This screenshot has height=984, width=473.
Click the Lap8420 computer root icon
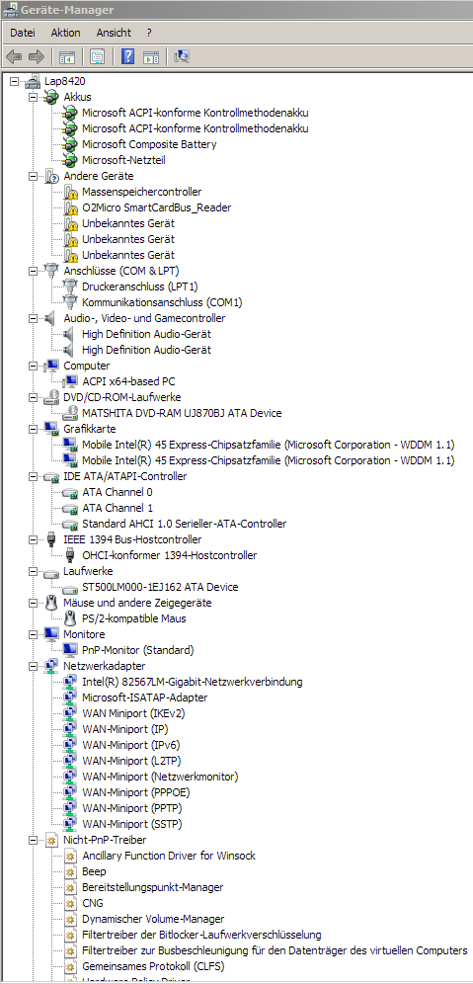click(x=34, y=81)
